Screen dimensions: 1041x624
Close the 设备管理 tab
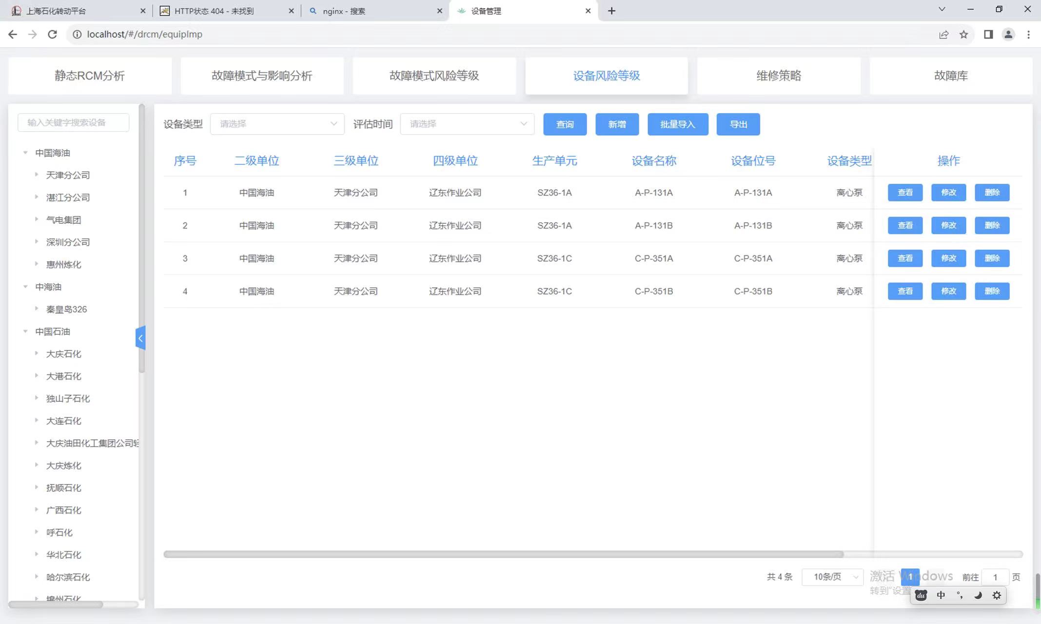pyautogui.click(x=588, y=11)
